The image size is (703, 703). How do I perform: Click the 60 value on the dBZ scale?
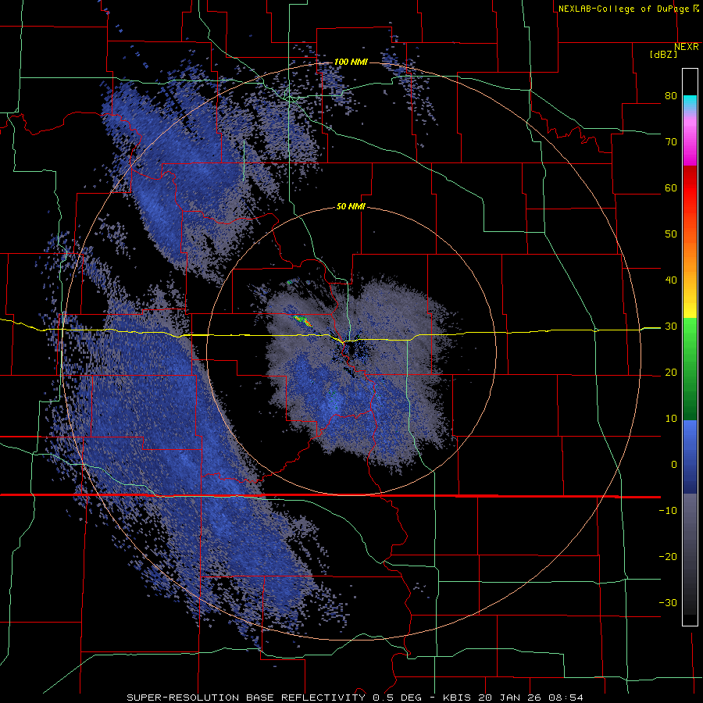pyautogui.click(x=671, y=187)
